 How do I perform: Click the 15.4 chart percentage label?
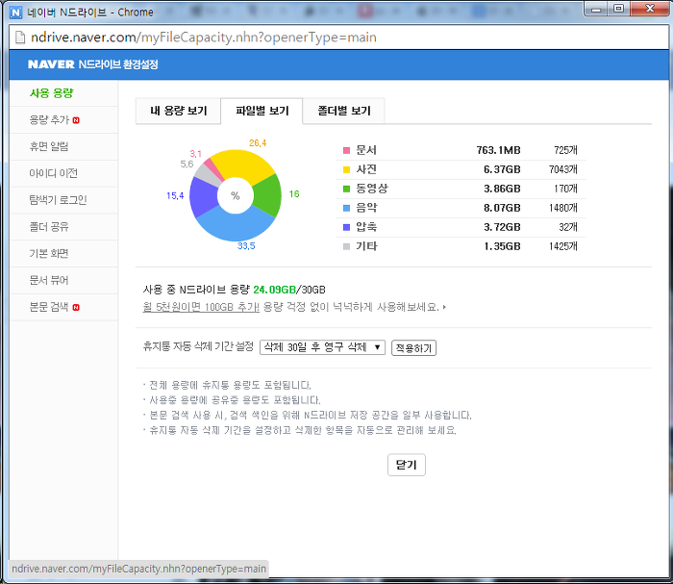pos(175,196)
